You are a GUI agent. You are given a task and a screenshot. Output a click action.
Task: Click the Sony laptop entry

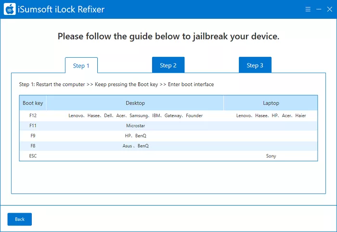(271, 156)
